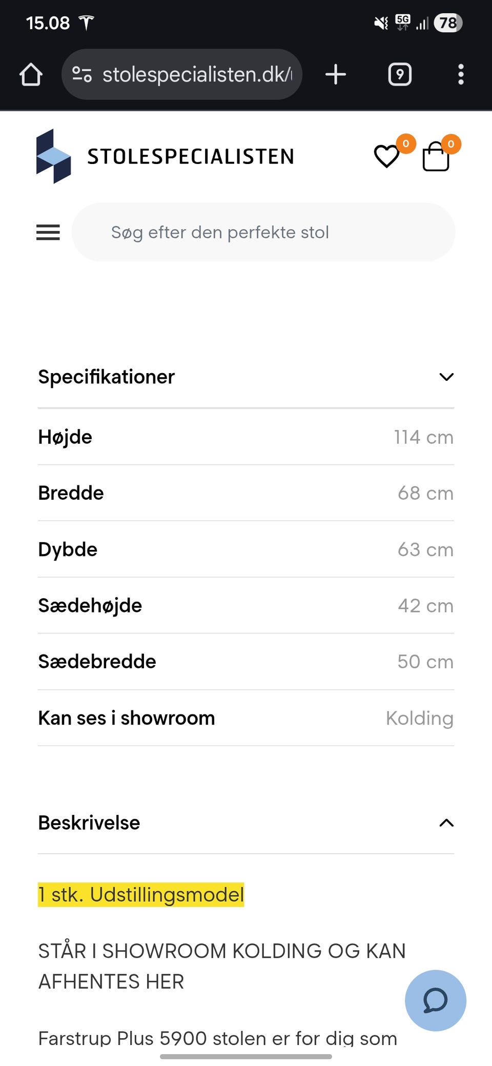
Task: Open the hamburger navigation menu
Action: point(48,232)
